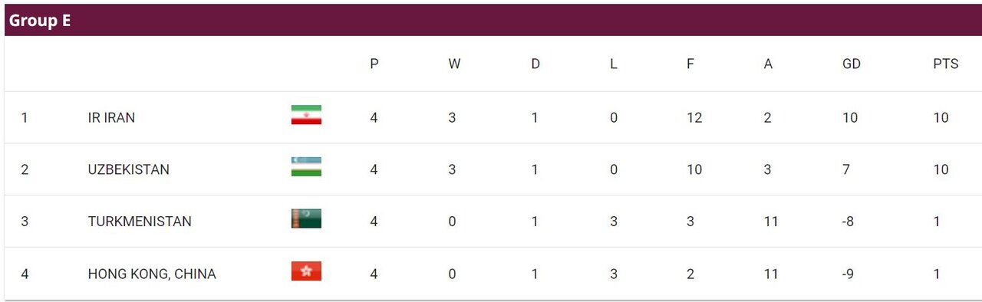
Task: Select the HONG KONG, CHINA team name
Action: pos(152,274)
